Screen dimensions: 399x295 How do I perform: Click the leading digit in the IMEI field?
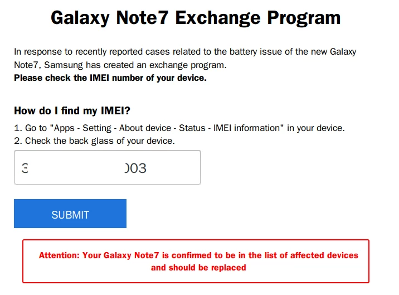[25, 168]
